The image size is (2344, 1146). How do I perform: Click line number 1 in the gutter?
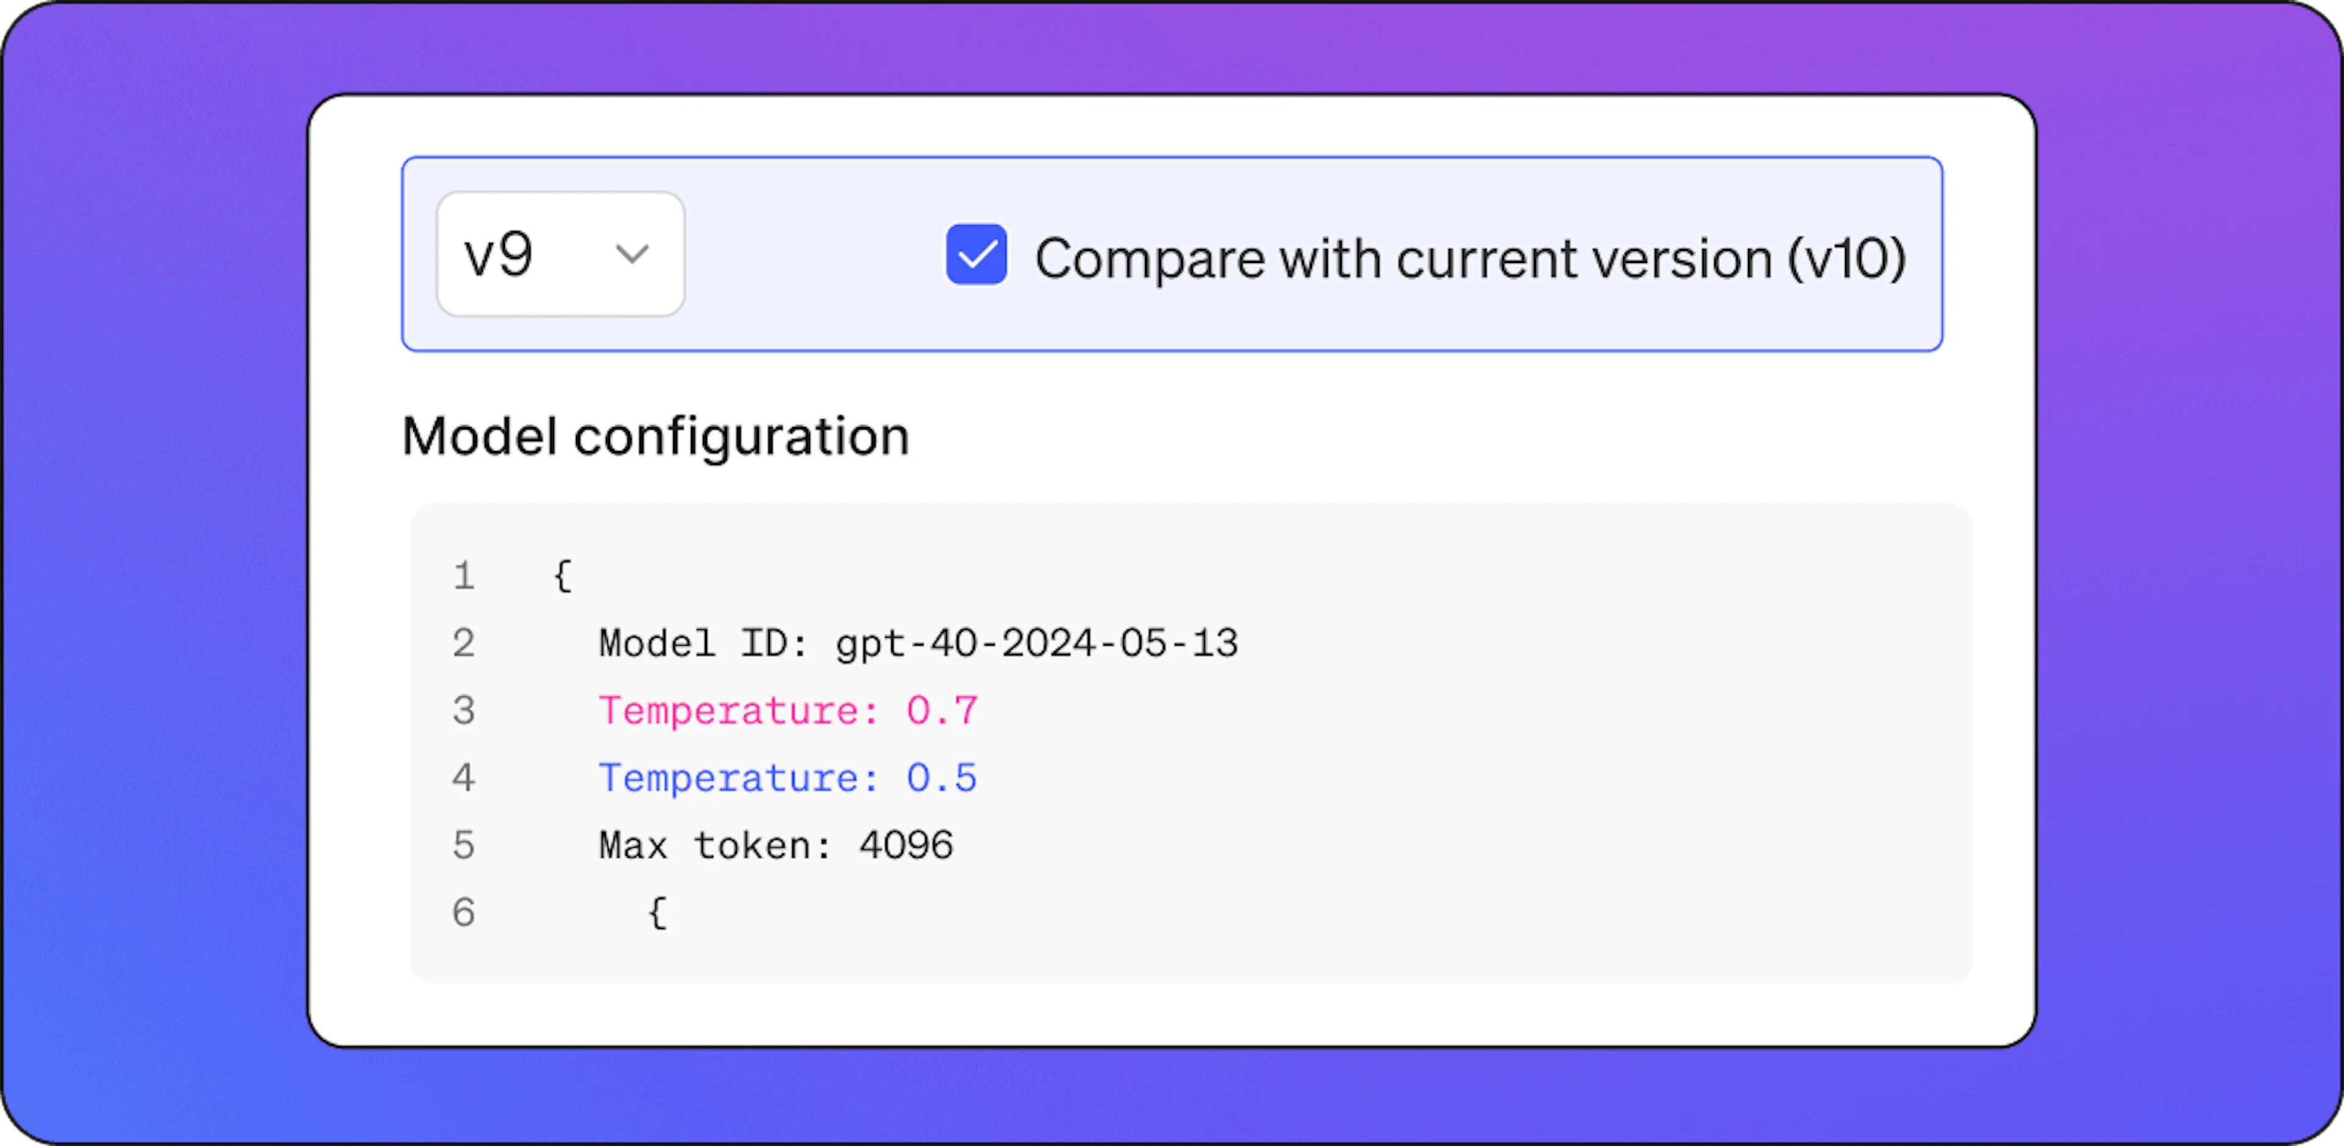(x=464, y=575)
